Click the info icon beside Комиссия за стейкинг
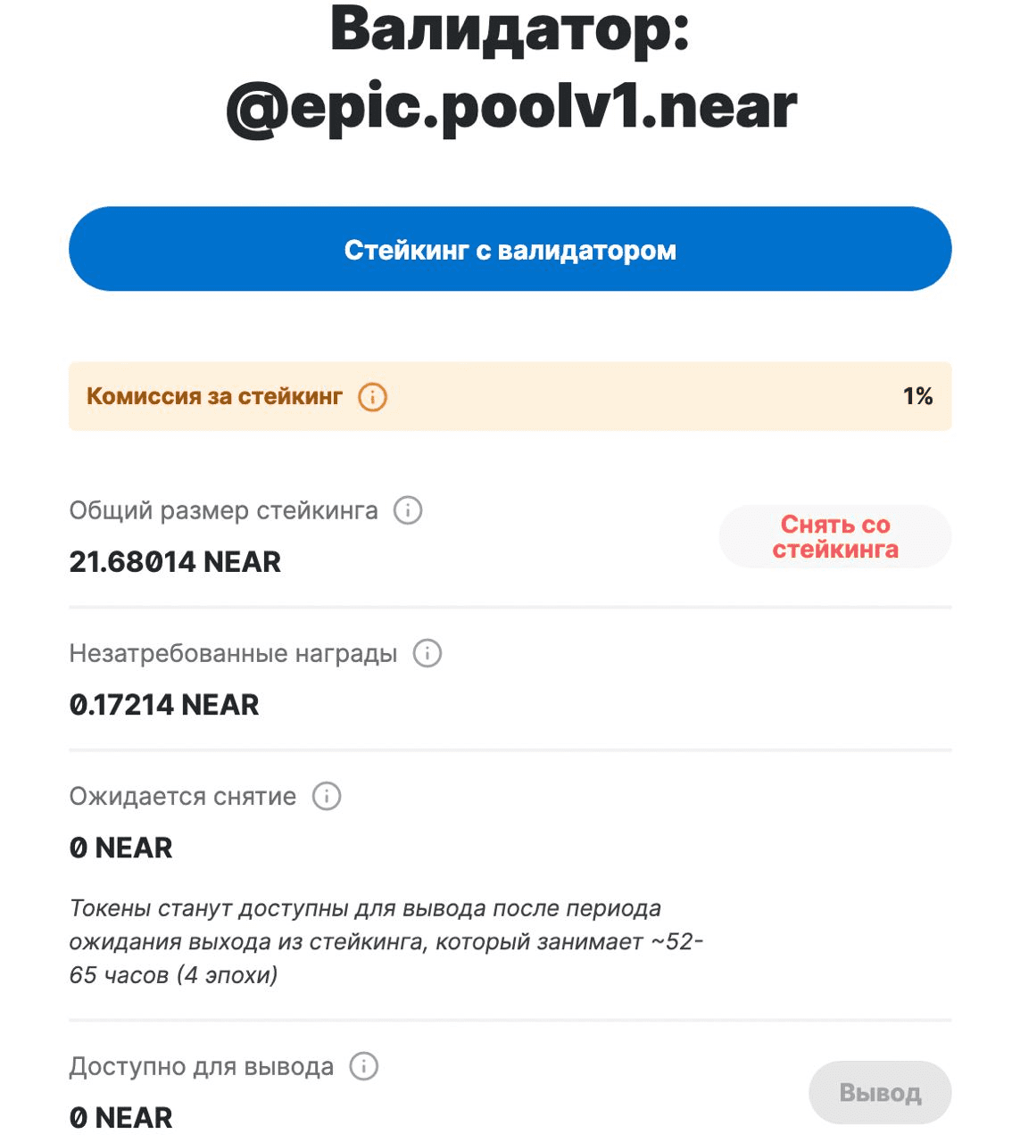The image size is (1012, 1142). [372, 397]
